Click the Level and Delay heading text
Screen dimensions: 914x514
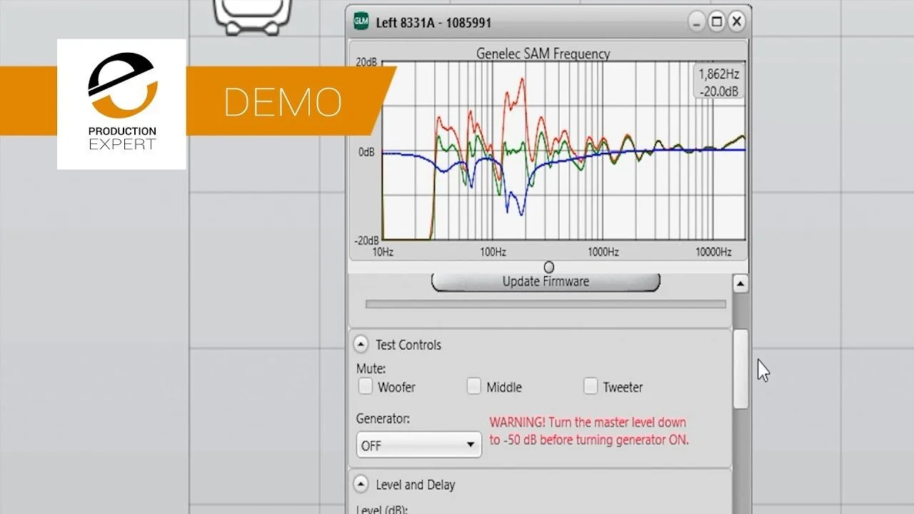[x=416, y=485]
